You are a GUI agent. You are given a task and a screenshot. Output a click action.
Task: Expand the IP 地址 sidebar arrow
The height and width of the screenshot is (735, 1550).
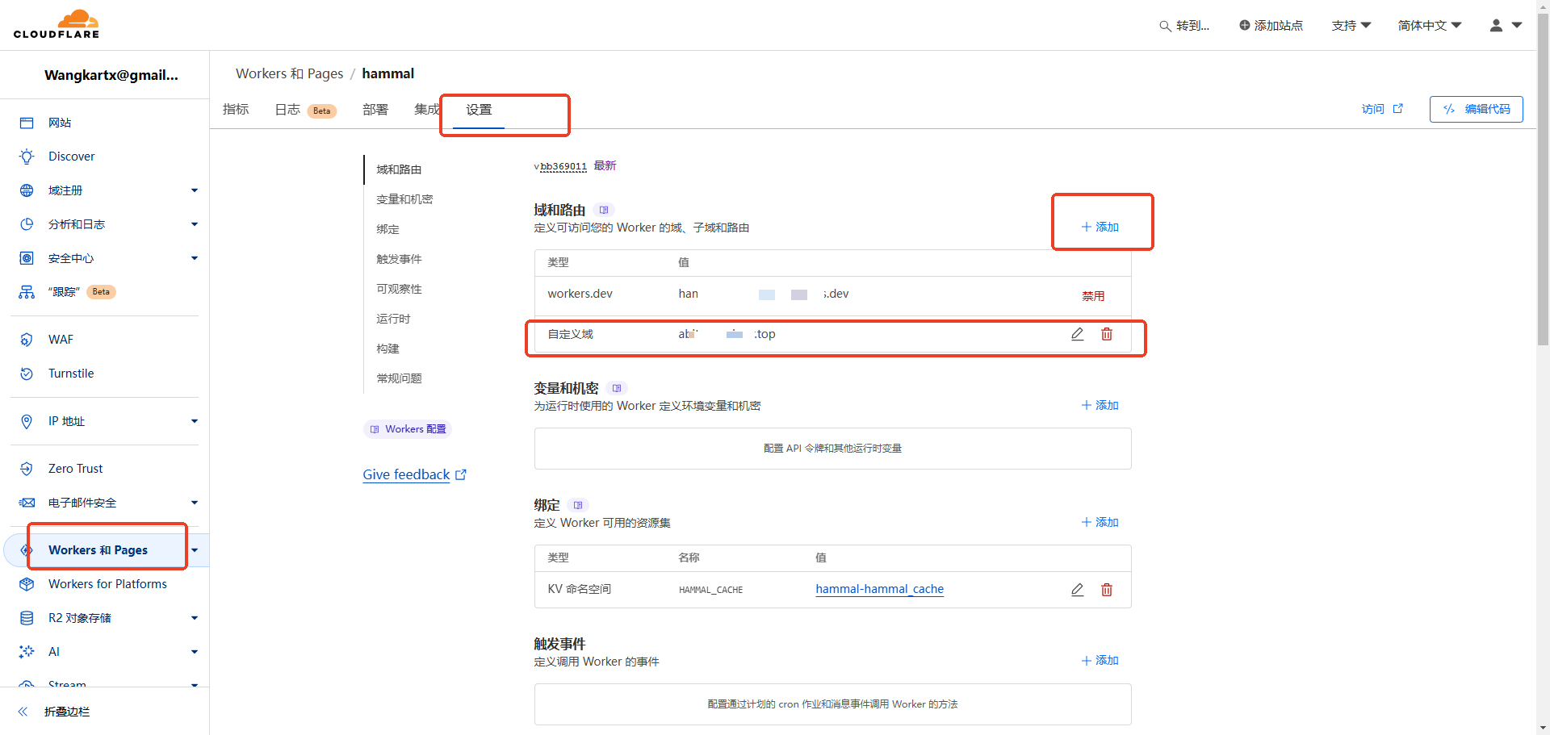(195, 421)
